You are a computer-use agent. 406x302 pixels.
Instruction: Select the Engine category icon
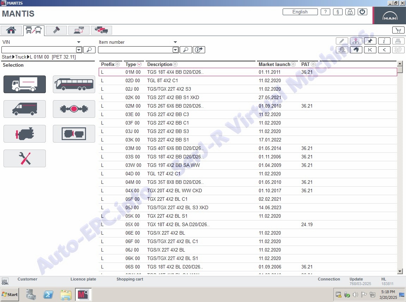pyautogui.click(x=25, y=133)
